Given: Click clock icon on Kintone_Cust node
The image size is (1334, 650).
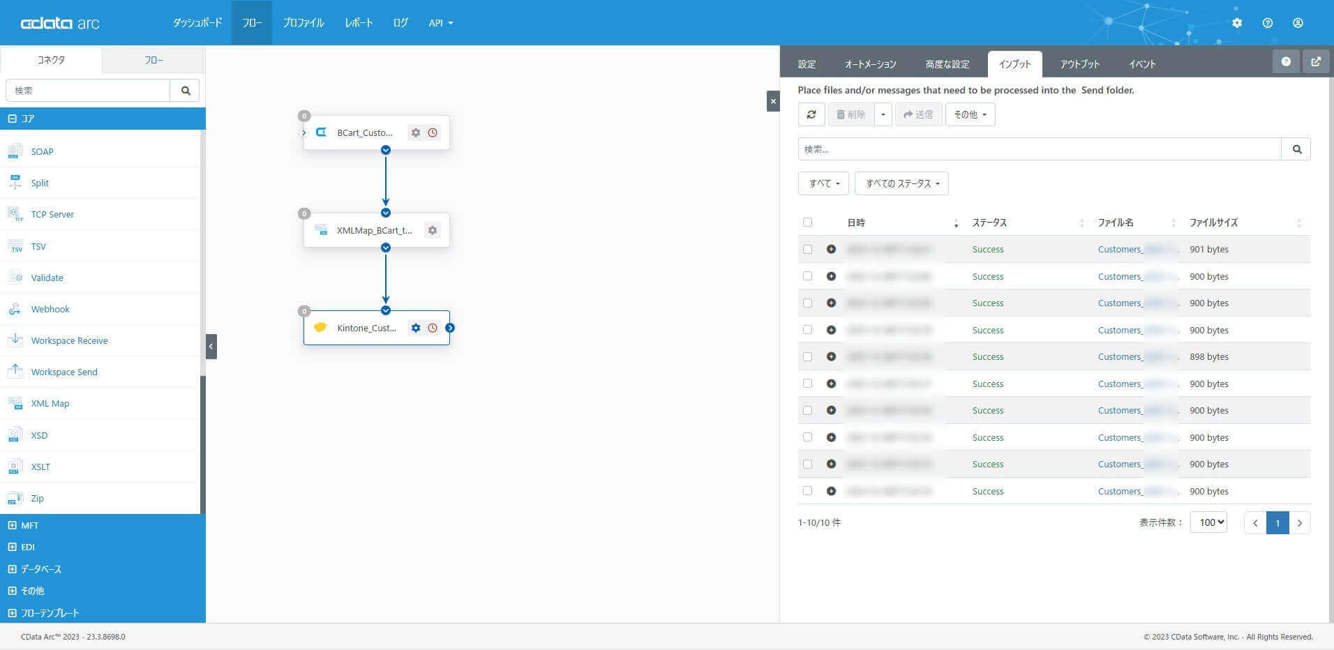Looking at the screenshot, I should click(433, 328).
